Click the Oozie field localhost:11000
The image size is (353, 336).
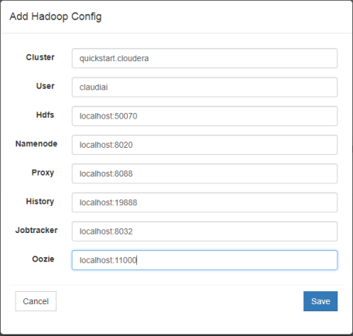[x=204, y=260]
